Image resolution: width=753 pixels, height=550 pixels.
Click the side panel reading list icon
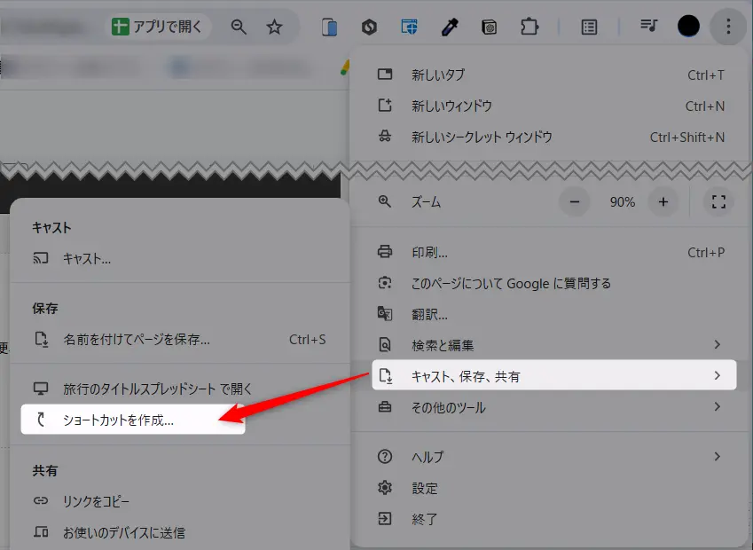click(587, 27)
